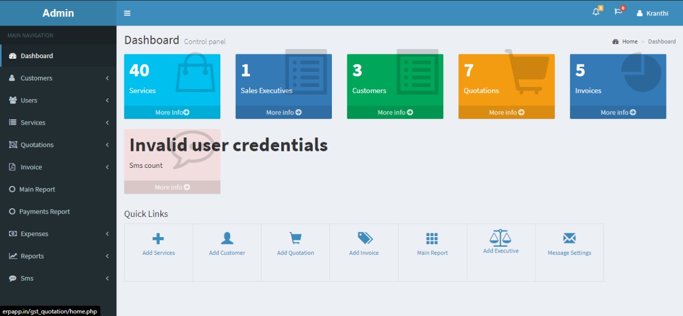Screen dimensions: 683x316
Task: Open Main Report grid icon
Action: (432, 238)
